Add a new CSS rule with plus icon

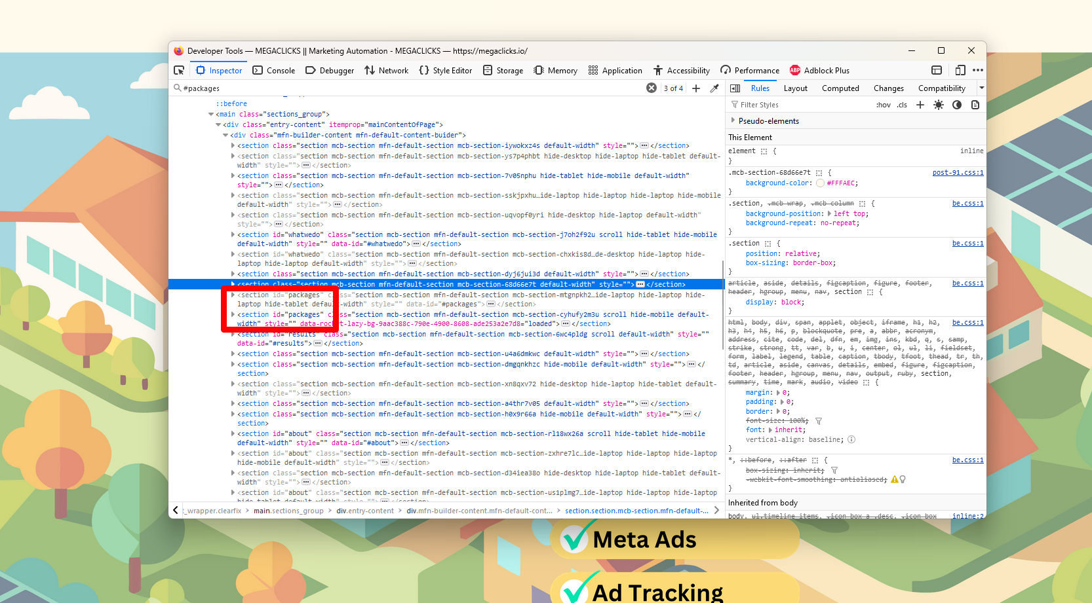click(920, 105)
